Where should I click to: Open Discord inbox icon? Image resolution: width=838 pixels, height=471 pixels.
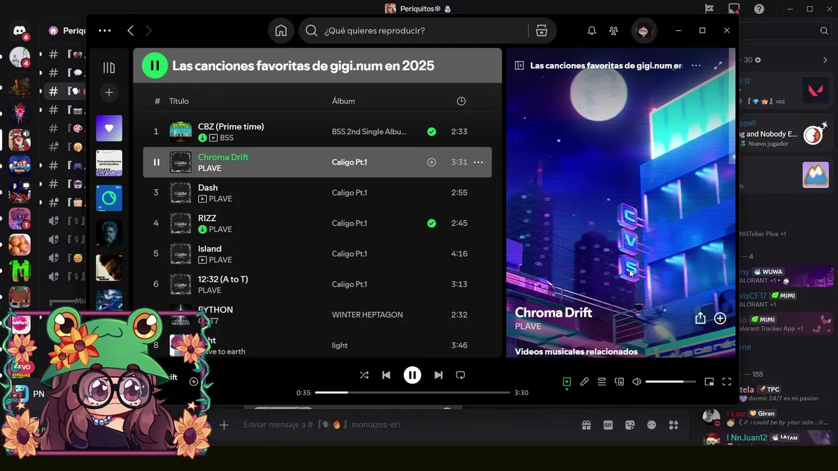click(x=734, y=9)
